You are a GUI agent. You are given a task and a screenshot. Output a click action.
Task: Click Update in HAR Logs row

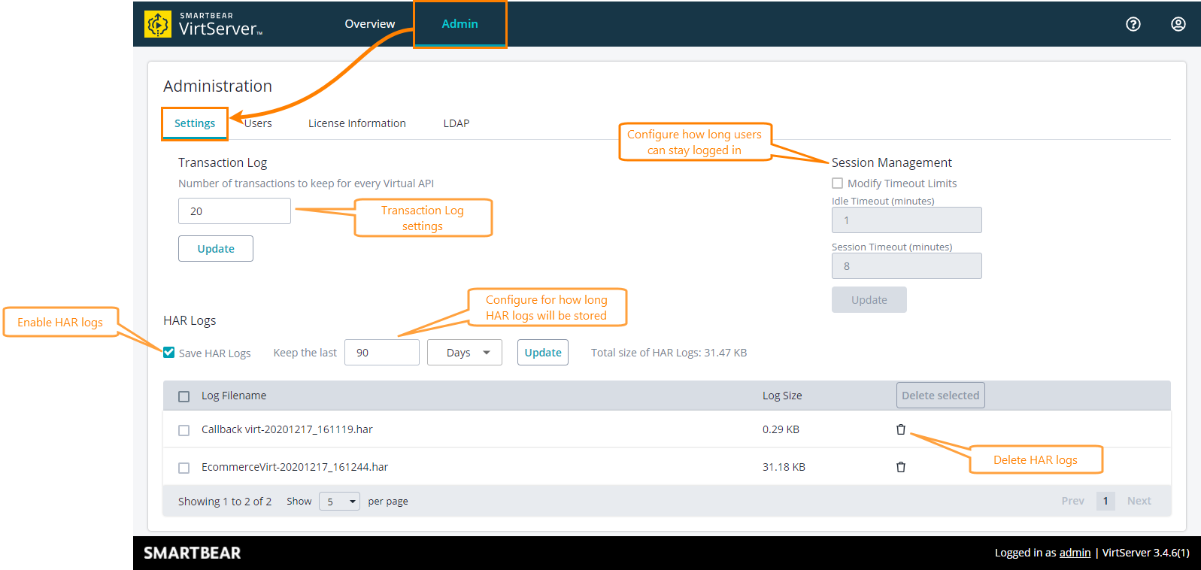(x=543, y=353)
